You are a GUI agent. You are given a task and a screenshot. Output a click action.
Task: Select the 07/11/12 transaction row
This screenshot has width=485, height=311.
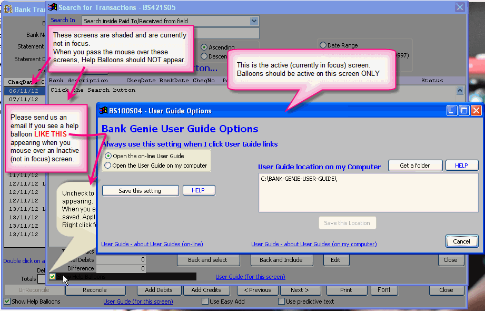25,100
